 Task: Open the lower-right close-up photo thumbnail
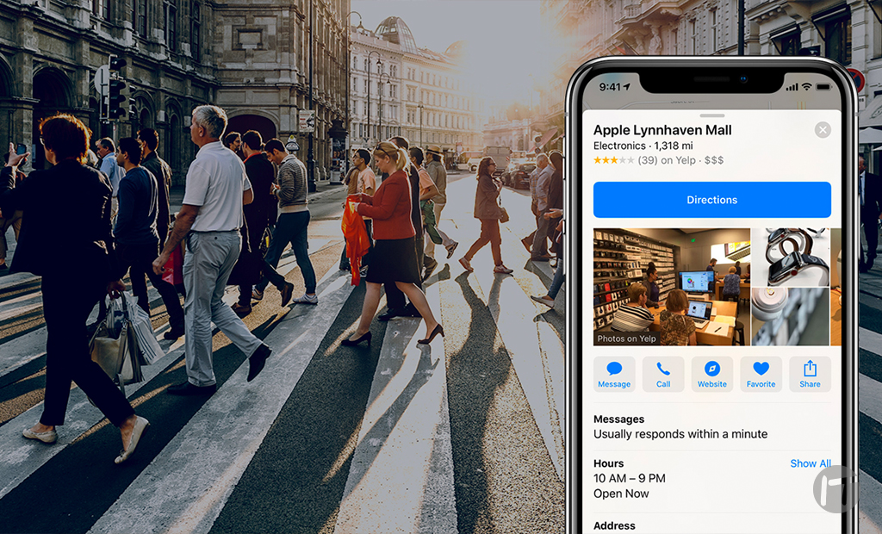click(x=791, y=317)
